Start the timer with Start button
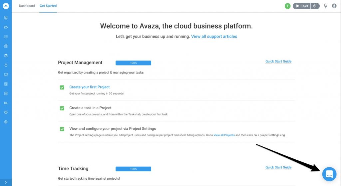This screenshot has height=186, width=341. pyautogui.click(x=302, y=6)
